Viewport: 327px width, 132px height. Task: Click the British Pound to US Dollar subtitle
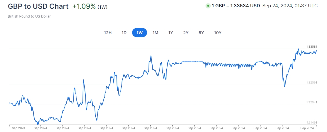(x=29, y=16)
